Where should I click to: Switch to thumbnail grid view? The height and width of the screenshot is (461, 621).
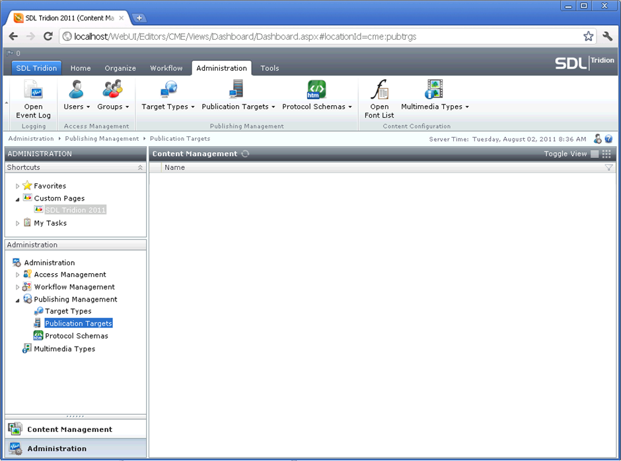click(606, 153)
